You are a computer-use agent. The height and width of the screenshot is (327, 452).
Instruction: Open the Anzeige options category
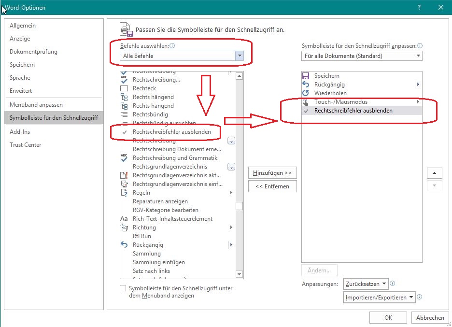[20, 38]
